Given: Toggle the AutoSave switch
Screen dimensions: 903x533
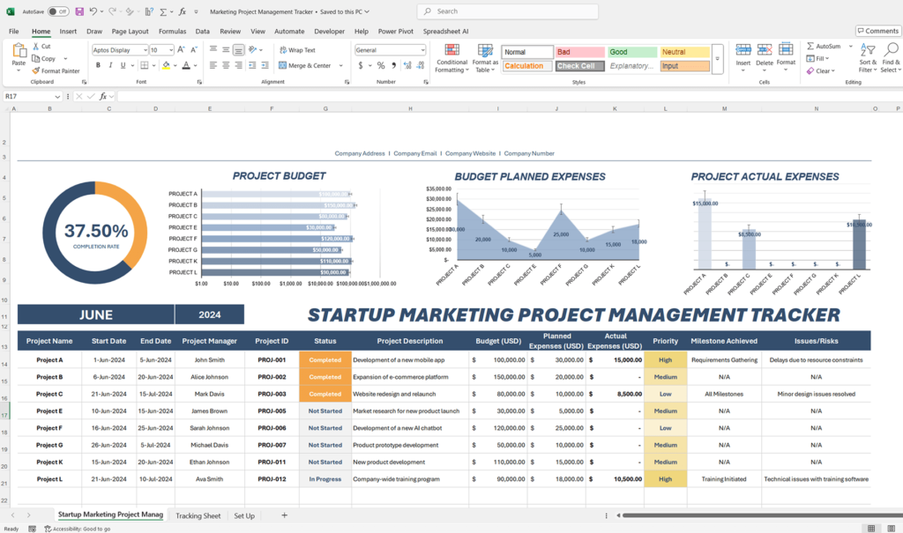Looking at the screenshot, I should point(58,11).
